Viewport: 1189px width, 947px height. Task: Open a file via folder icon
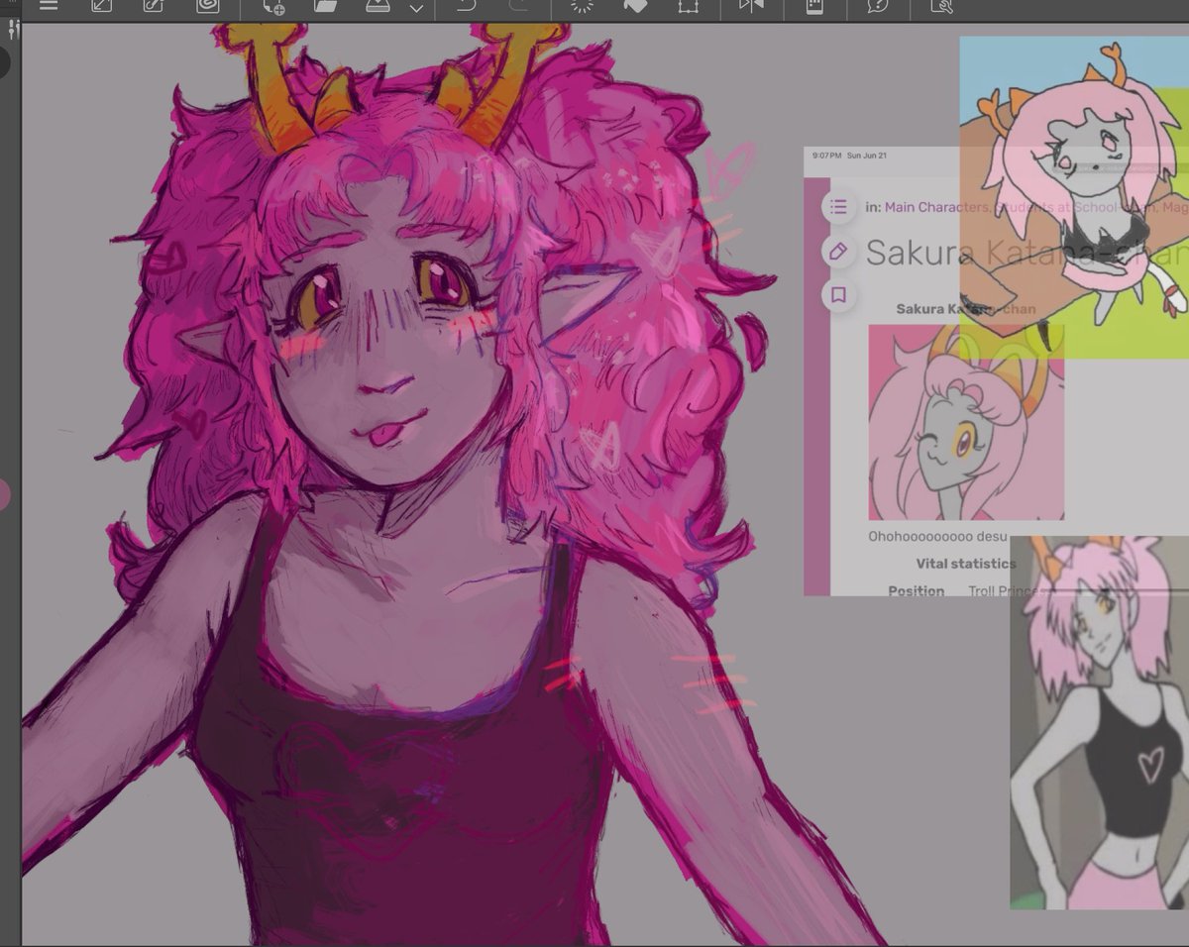click(325, 6)
